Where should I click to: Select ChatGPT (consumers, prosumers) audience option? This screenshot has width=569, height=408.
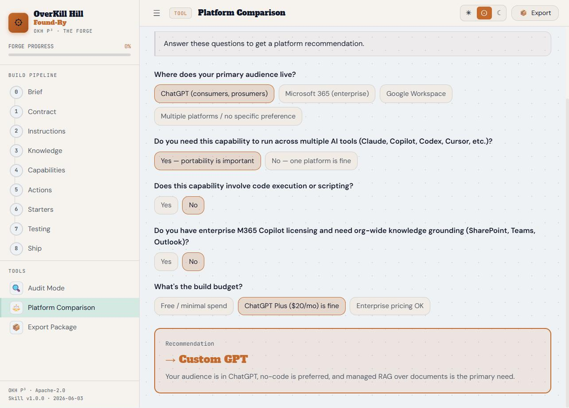pyautogui.click(x=214, y=94)
